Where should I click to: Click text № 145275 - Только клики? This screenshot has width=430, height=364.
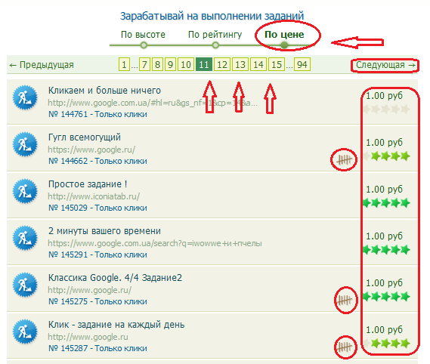[x=97, y=302]
